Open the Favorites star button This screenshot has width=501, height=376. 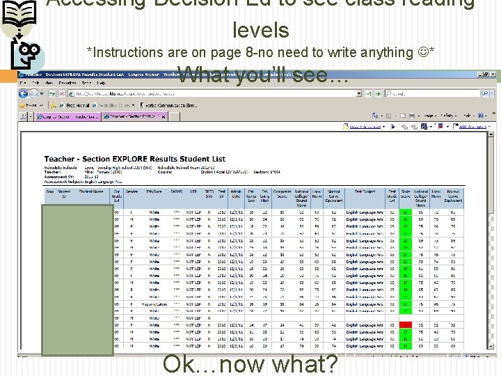pos(31,105)
